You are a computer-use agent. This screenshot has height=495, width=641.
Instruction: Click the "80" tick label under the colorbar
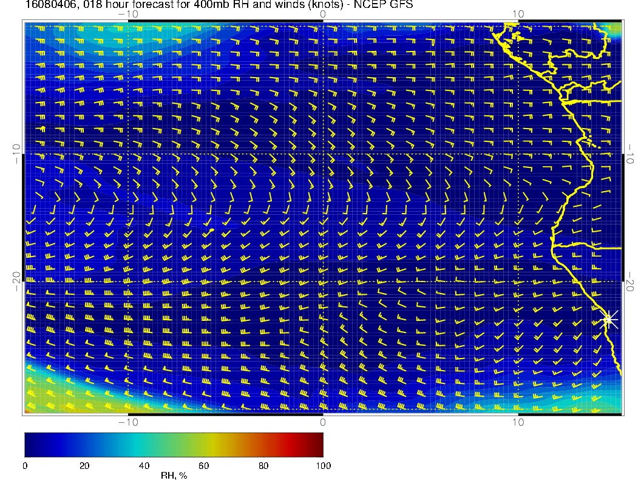tap(263, 466)
